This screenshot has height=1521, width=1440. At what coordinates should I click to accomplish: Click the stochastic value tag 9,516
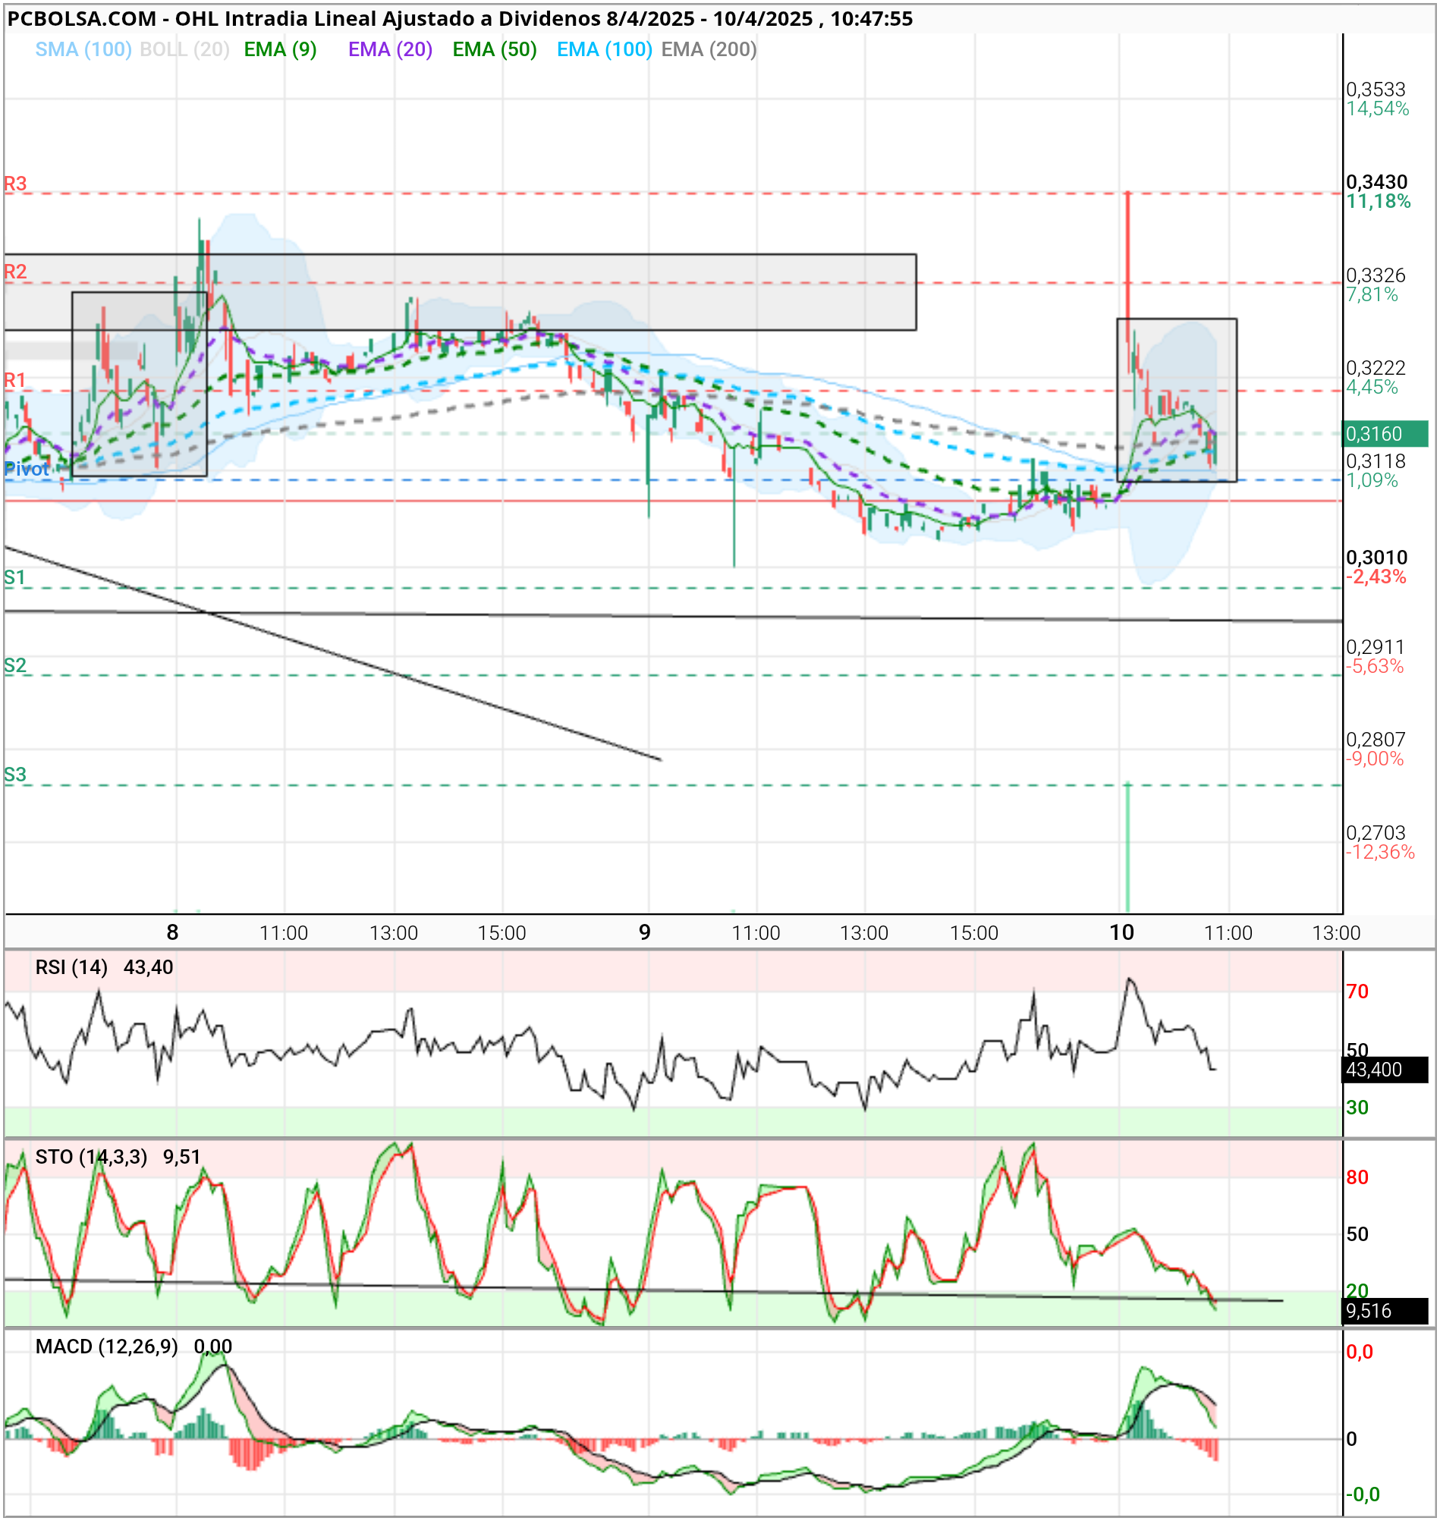click(1384, 1311)
